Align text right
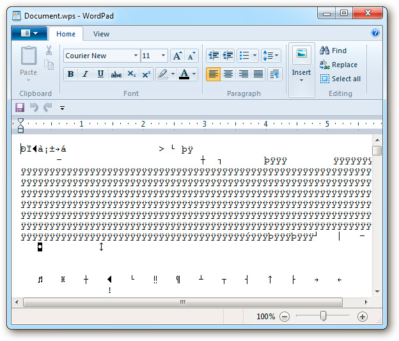The image size is (399, 341). [x=243, y=74]
